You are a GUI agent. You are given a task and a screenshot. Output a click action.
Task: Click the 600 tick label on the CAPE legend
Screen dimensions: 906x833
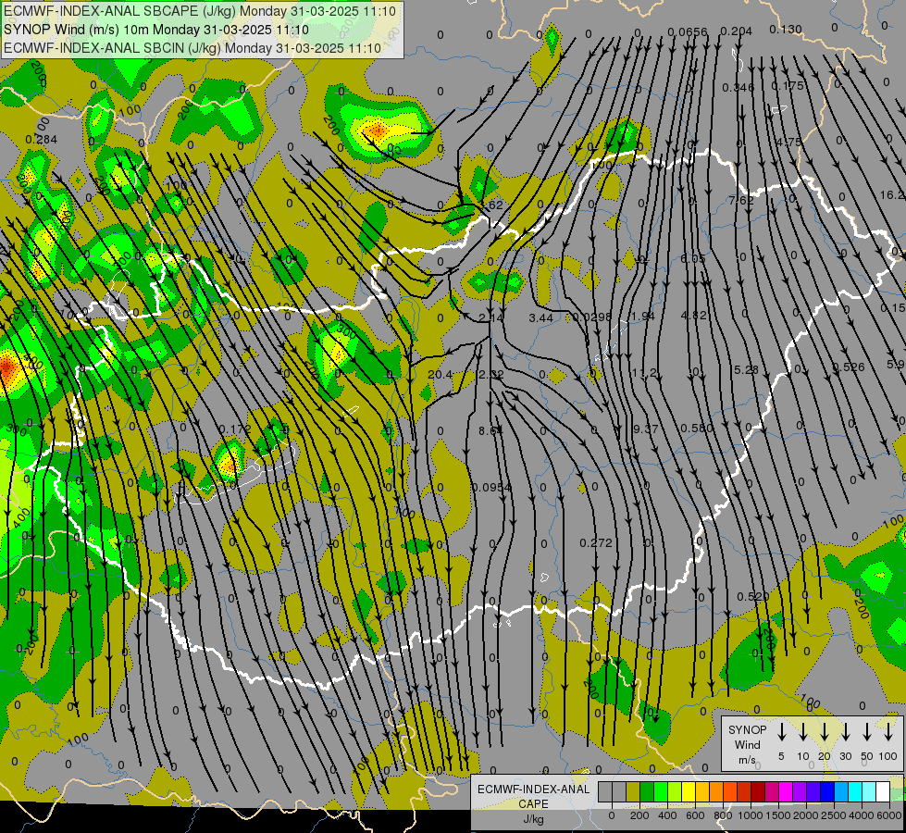(695, 815)
